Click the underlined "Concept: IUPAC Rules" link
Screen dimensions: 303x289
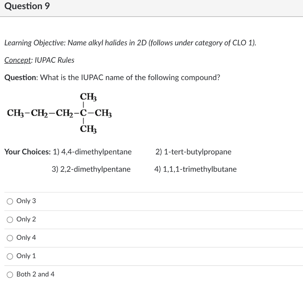(39, 60)
